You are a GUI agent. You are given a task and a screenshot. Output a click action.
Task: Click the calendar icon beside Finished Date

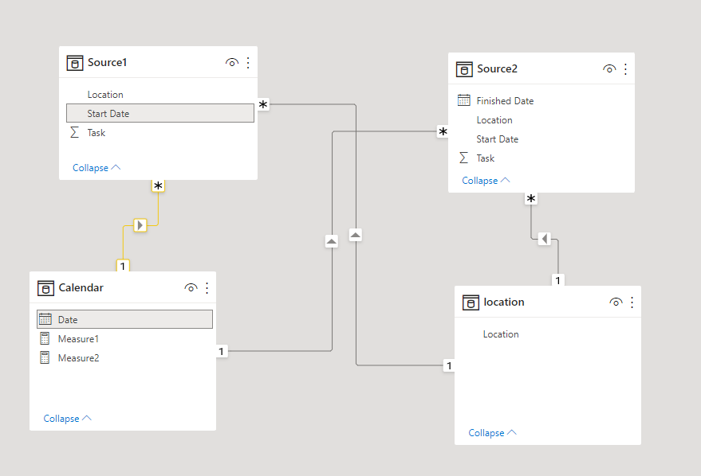(x=463, y=100)
